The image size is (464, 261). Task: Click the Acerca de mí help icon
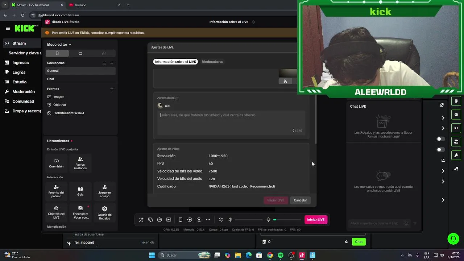(x=177, y=98)
